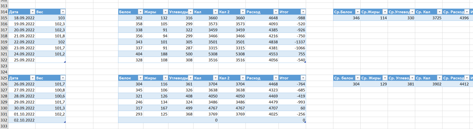Open the Дата filter dropdown in row 314
The width and height of the screenshot is (473, 129).
pos(32,12)
